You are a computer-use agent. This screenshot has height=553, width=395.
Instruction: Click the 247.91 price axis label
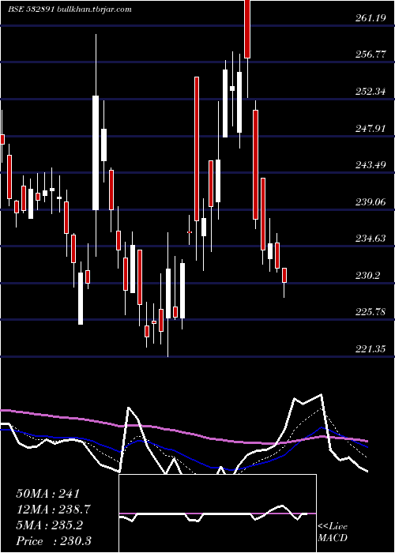371,128
